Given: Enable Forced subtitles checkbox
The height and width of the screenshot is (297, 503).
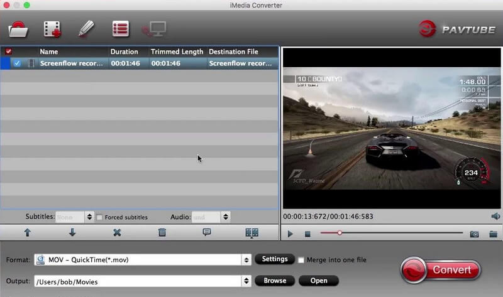Looking at the screenshot, I should pos(99,217).
